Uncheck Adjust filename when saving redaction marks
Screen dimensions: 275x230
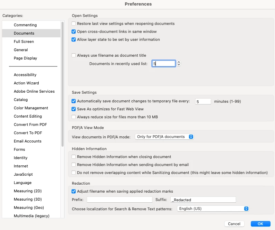[74, 191]
